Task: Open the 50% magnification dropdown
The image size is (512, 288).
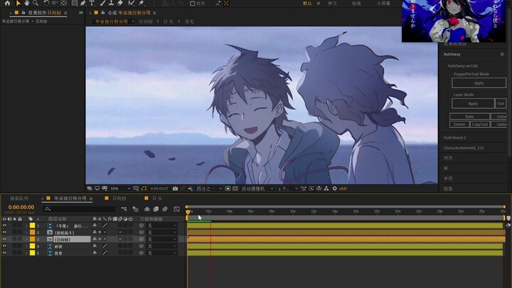Action: point(120,188)
